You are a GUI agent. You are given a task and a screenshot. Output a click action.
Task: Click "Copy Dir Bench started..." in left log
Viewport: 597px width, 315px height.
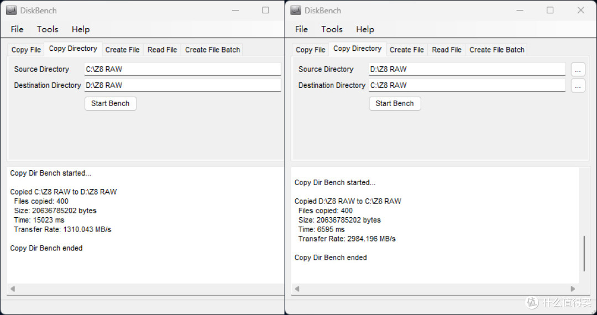pos(51,173)
